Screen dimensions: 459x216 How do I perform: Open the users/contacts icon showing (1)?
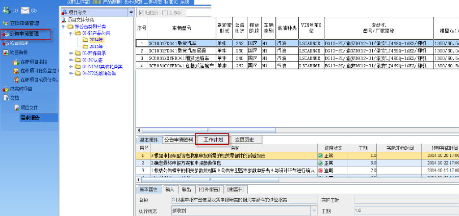point(6,10)
